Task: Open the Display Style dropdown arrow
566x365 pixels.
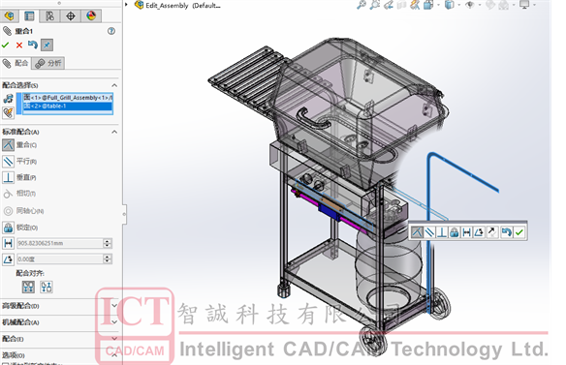Action: (459, 5)
